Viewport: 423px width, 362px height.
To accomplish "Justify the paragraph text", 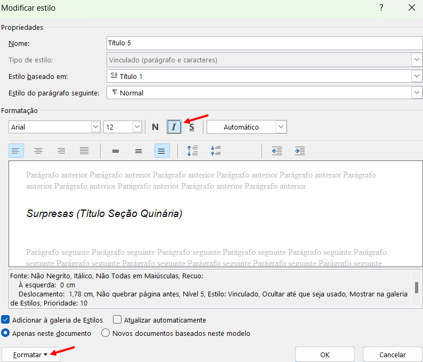I will (x=84, y=151).
